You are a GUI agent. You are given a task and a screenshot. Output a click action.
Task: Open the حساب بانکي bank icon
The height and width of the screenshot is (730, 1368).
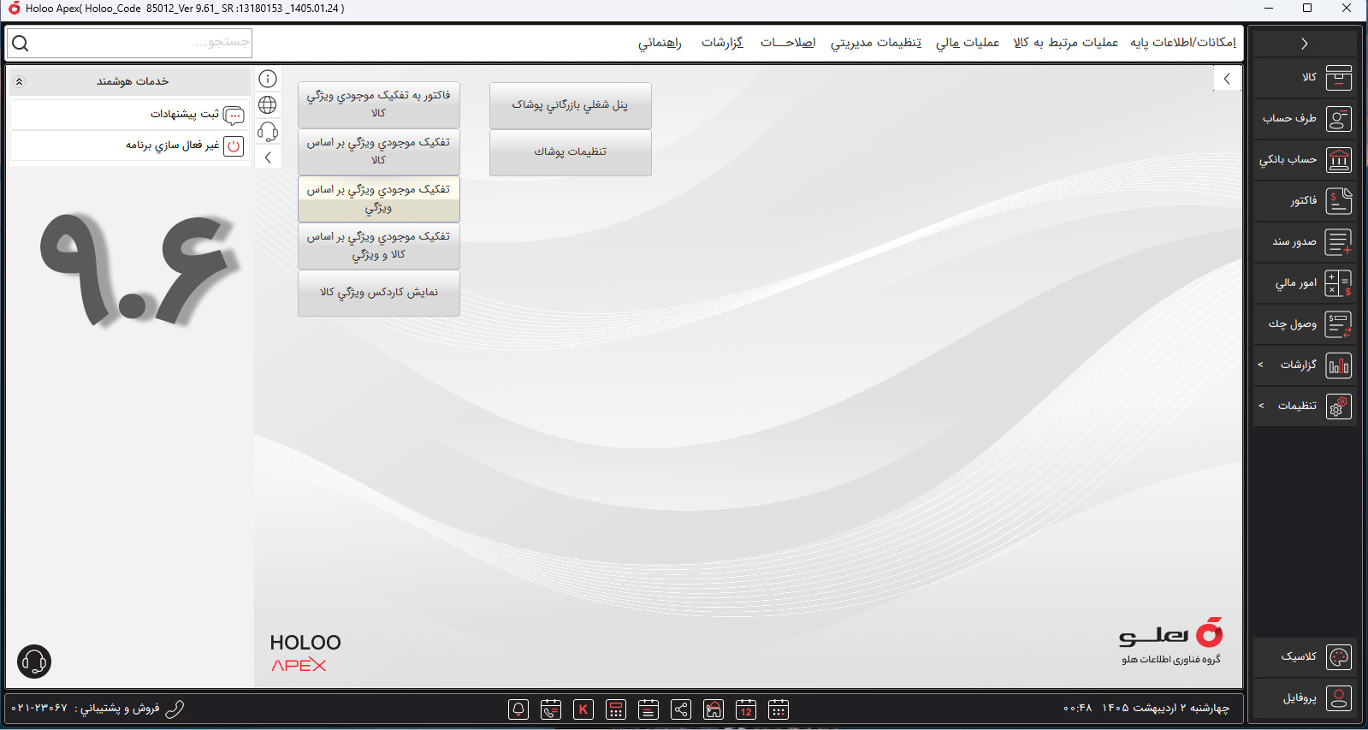1338,160
